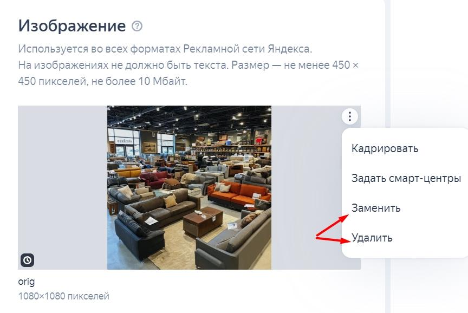468x313 pixels.
Task: Click the 1080×1080 пикселей size text
Action: (x=63, y=296)
